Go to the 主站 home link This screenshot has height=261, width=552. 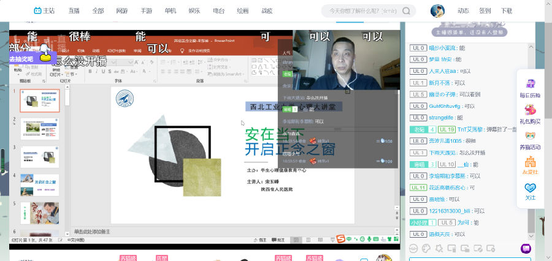[x=44, y=11]
